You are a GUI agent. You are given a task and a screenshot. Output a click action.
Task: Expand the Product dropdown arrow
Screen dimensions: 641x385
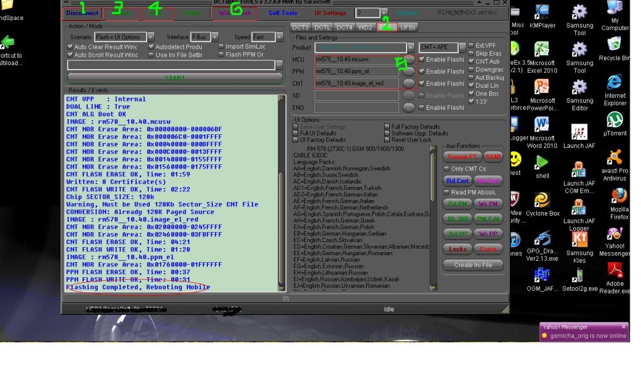411,48
